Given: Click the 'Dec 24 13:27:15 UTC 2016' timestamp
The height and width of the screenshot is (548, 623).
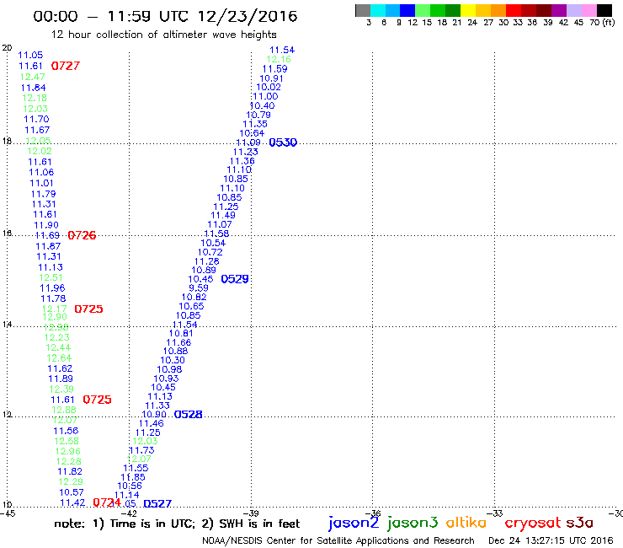Looking at the screenshot, I should click(551, 540).
